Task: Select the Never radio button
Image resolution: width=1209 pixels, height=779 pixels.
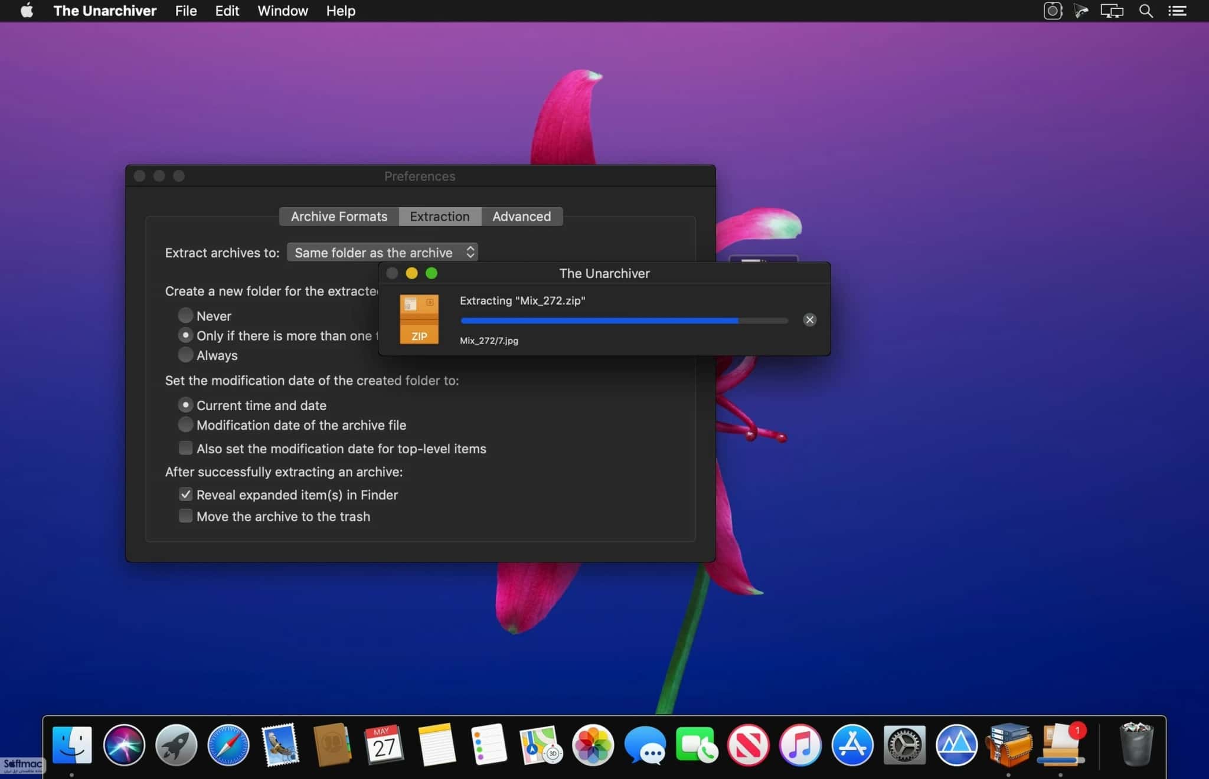Action: pos(185,315)
